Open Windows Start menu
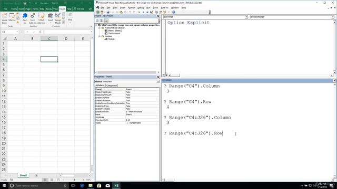 tap(4, 185)
